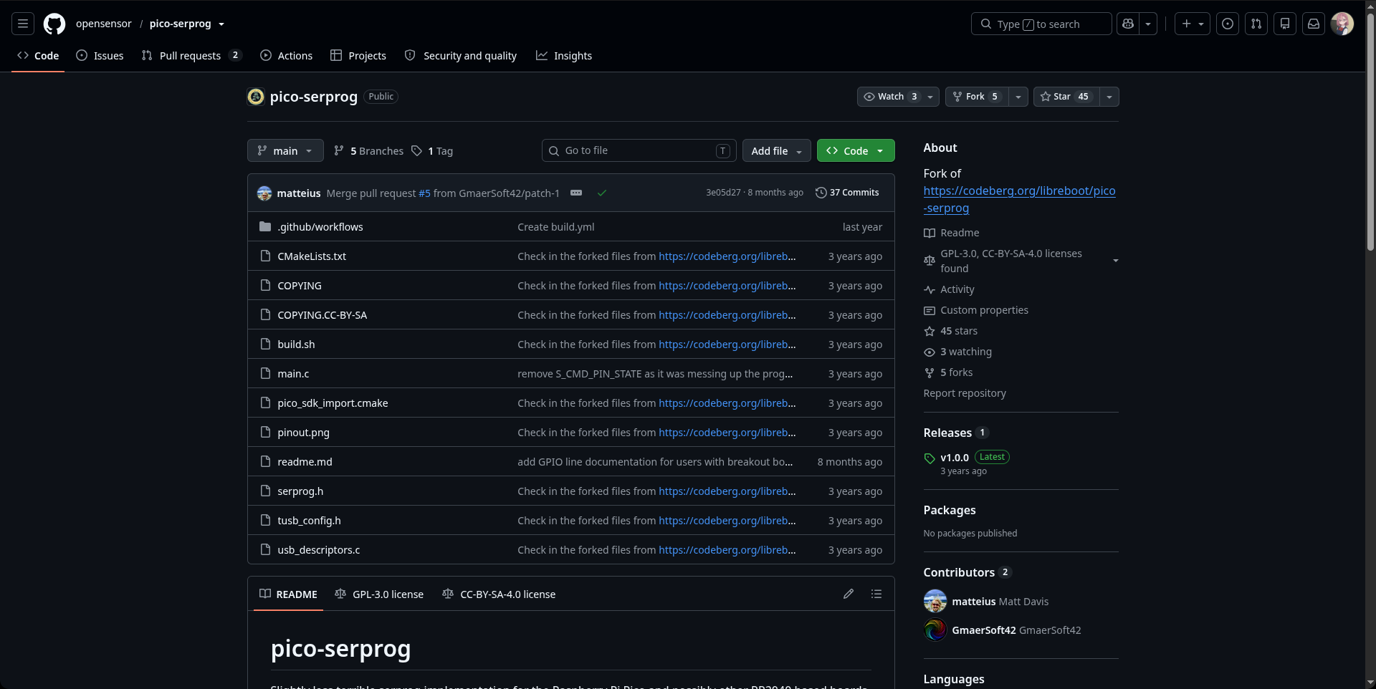View the 5 forks link

tap(948, 372)
